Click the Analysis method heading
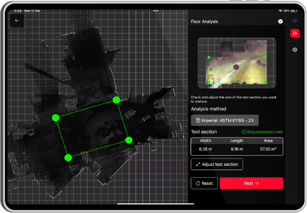 (x=208, y=109)
